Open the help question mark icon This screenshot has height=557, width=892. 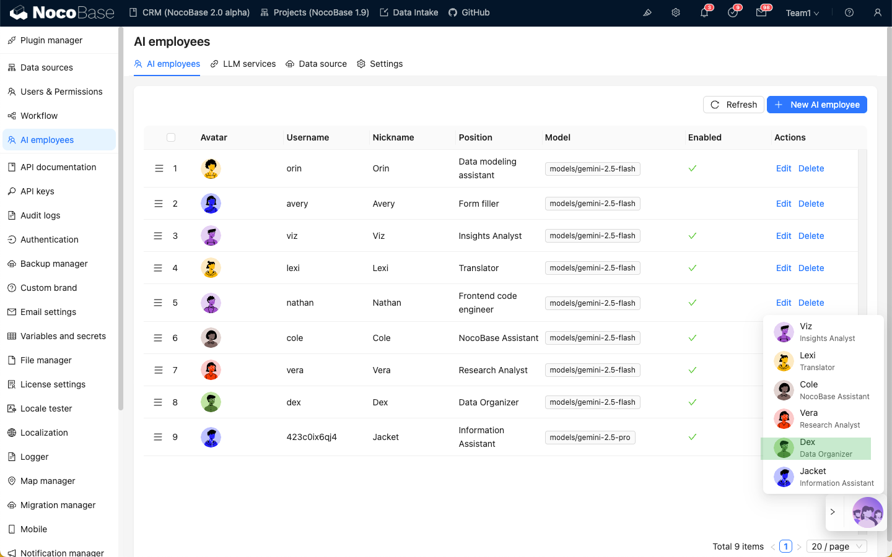tap(849, 12)
